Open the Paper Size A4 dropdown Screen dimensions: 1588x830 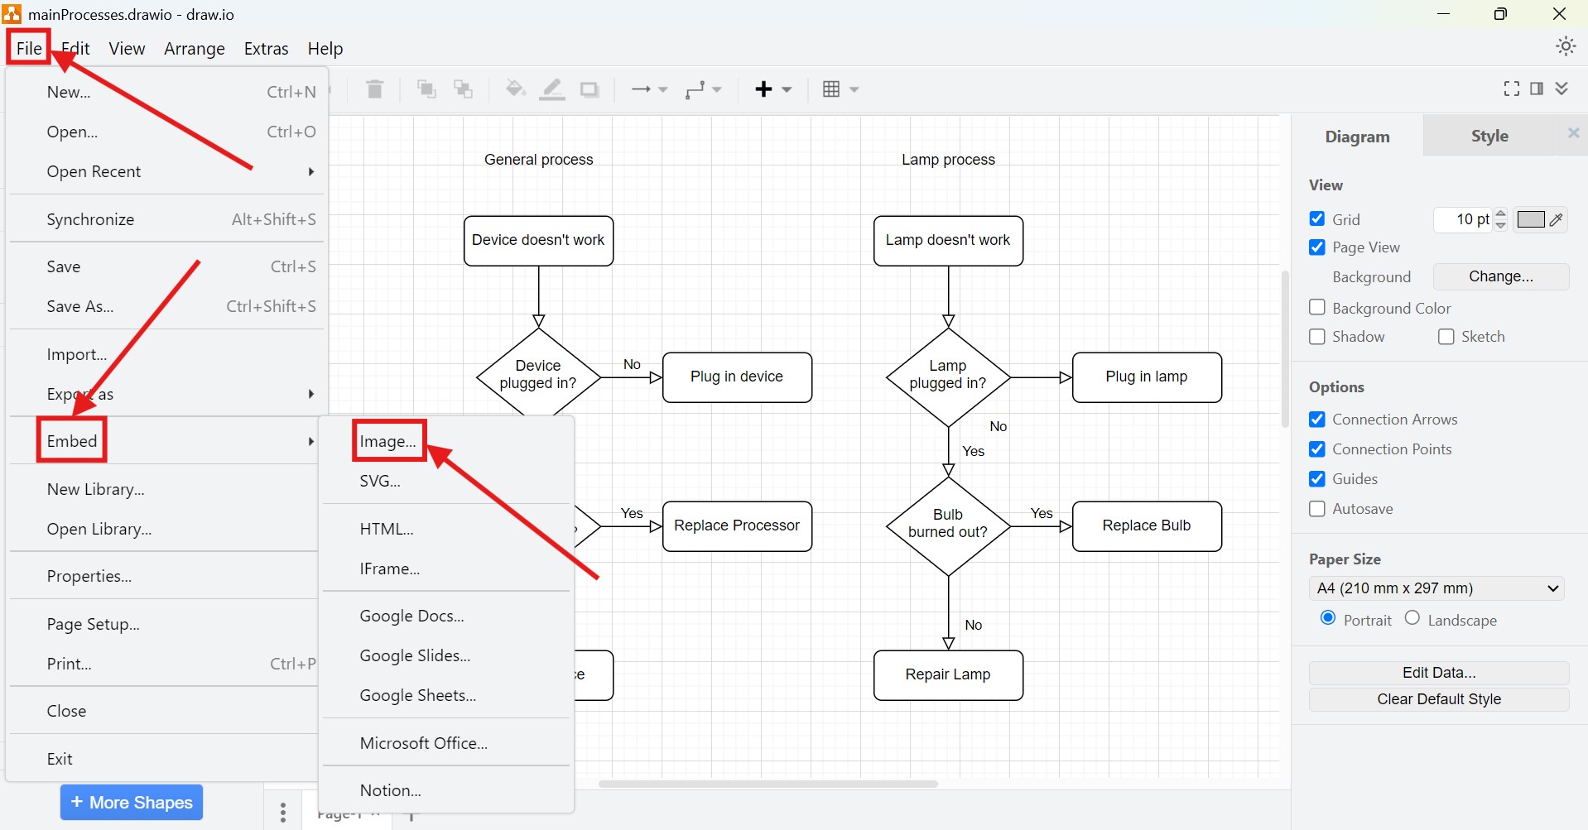[1436, 588]
